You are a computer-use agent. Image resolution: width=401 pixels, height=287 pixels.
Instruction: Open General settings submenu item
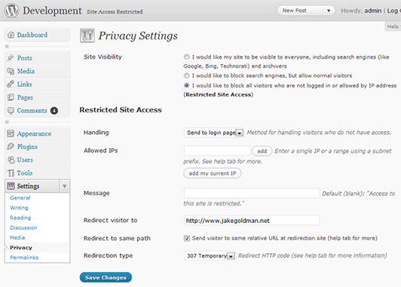coord(20,198)
